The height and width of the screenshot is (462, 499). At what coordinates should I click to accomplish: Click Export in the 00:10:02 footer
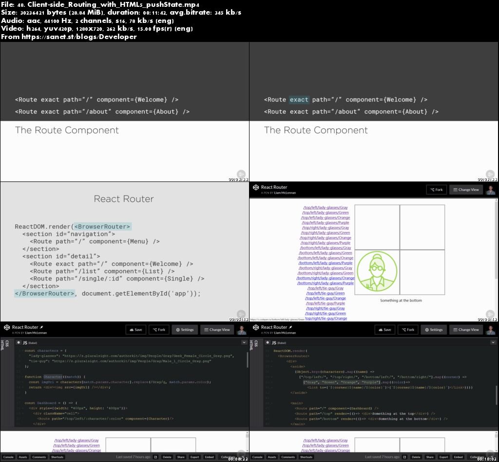tap(443, 457)
